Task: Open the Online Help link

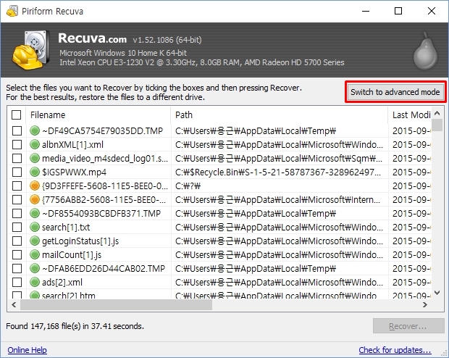Action: [28, 350]
